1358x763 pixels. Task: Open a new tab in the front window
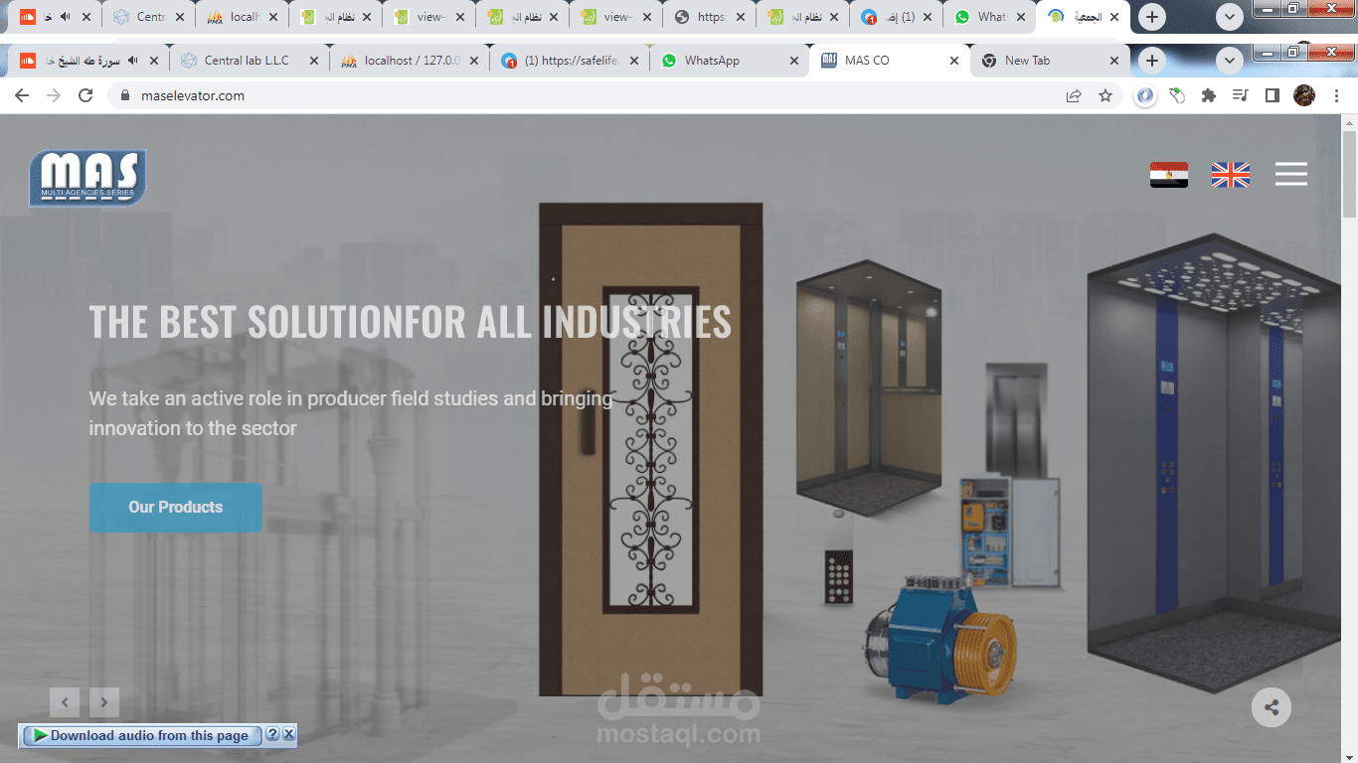click(1151, 61)
